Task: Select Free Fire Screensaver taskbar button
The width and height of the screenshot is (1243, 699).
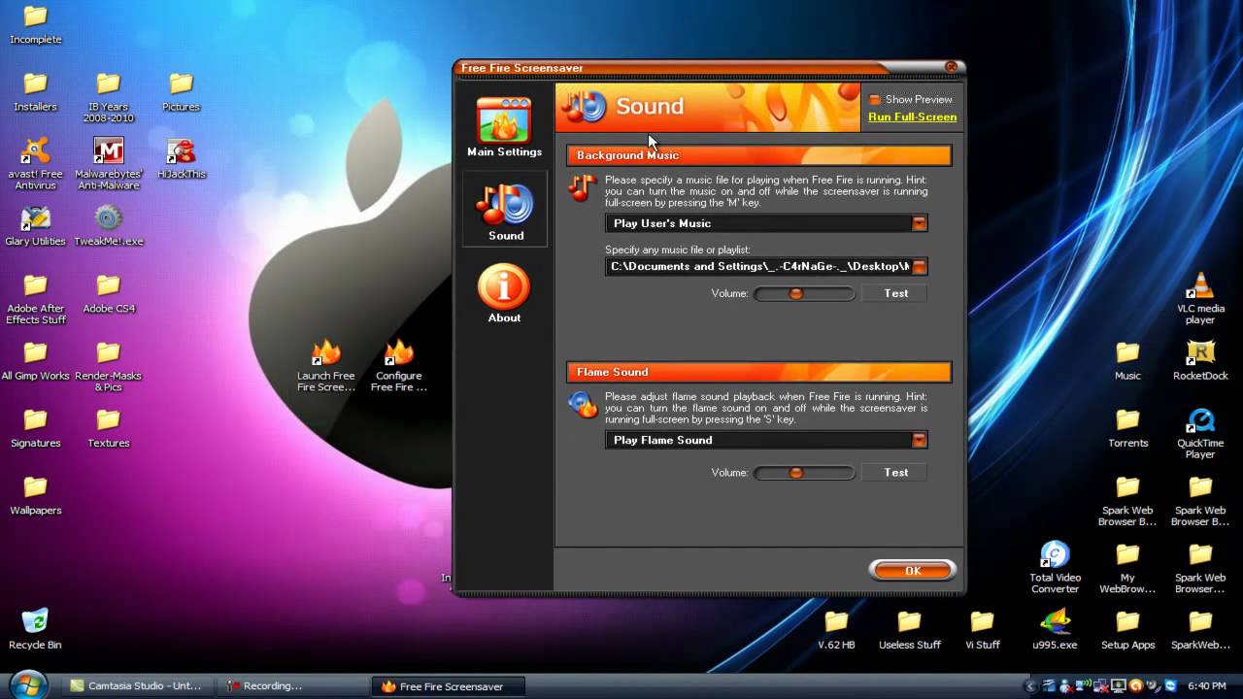Action: click(x=450, y=686)
